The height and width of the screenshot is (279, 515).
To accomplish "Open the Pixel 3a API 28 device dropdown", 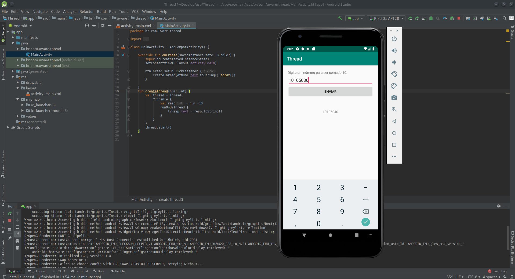I will (x=386, y=18).
